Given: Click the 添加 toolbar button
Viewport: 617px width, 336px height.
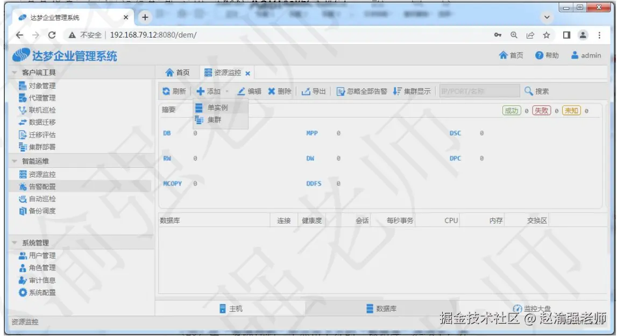Looking at the screenshot, I should point(209,91).
